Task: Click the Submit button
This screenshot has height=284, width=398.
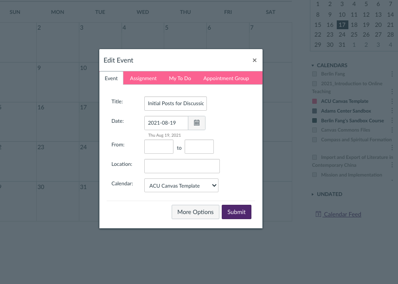Action: (x=237, y=212)
